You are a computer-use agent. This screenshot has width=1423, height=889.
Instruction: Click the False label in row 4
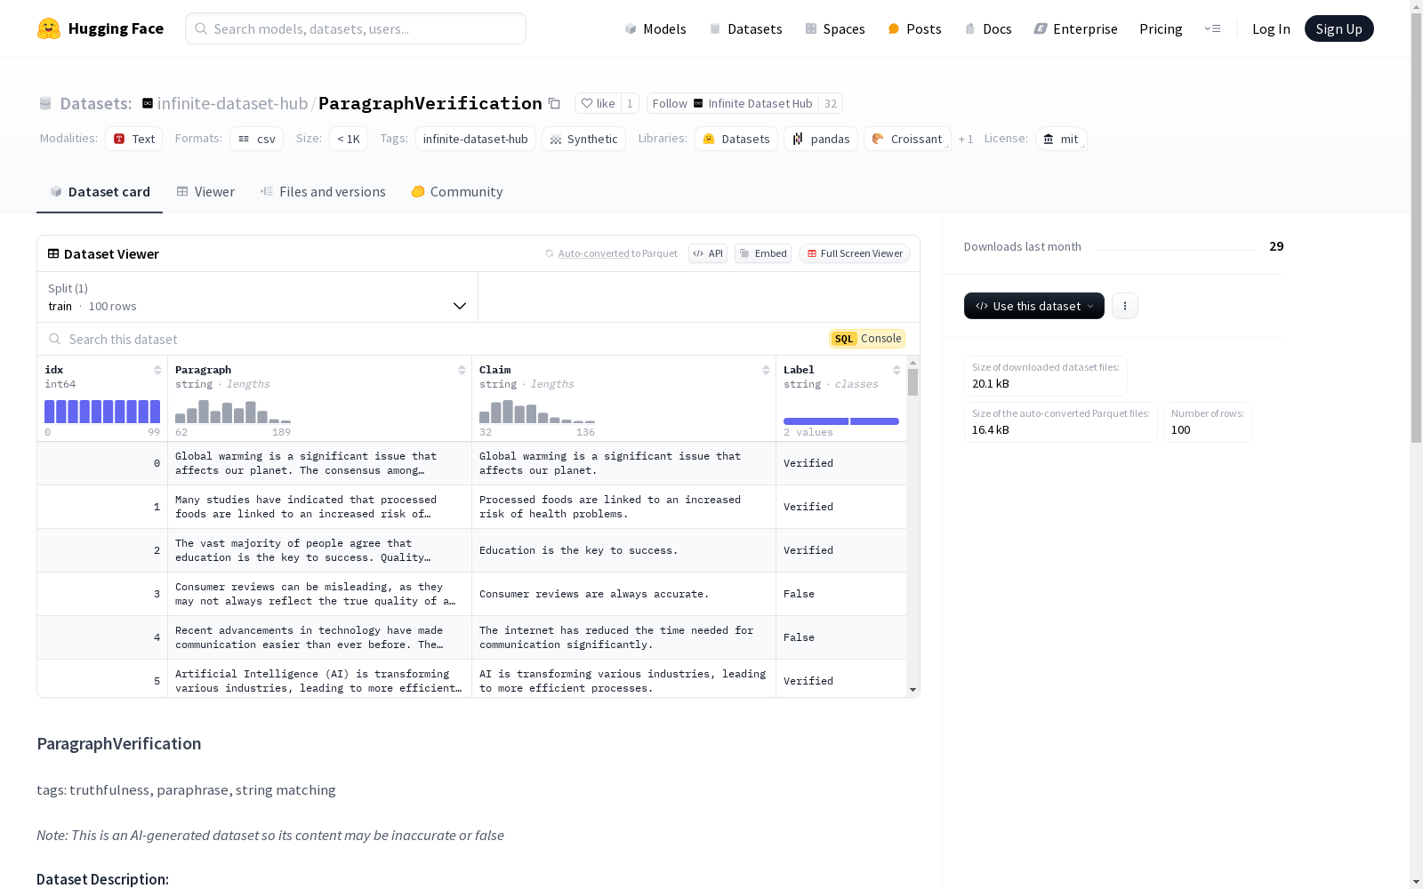(799, 637)
